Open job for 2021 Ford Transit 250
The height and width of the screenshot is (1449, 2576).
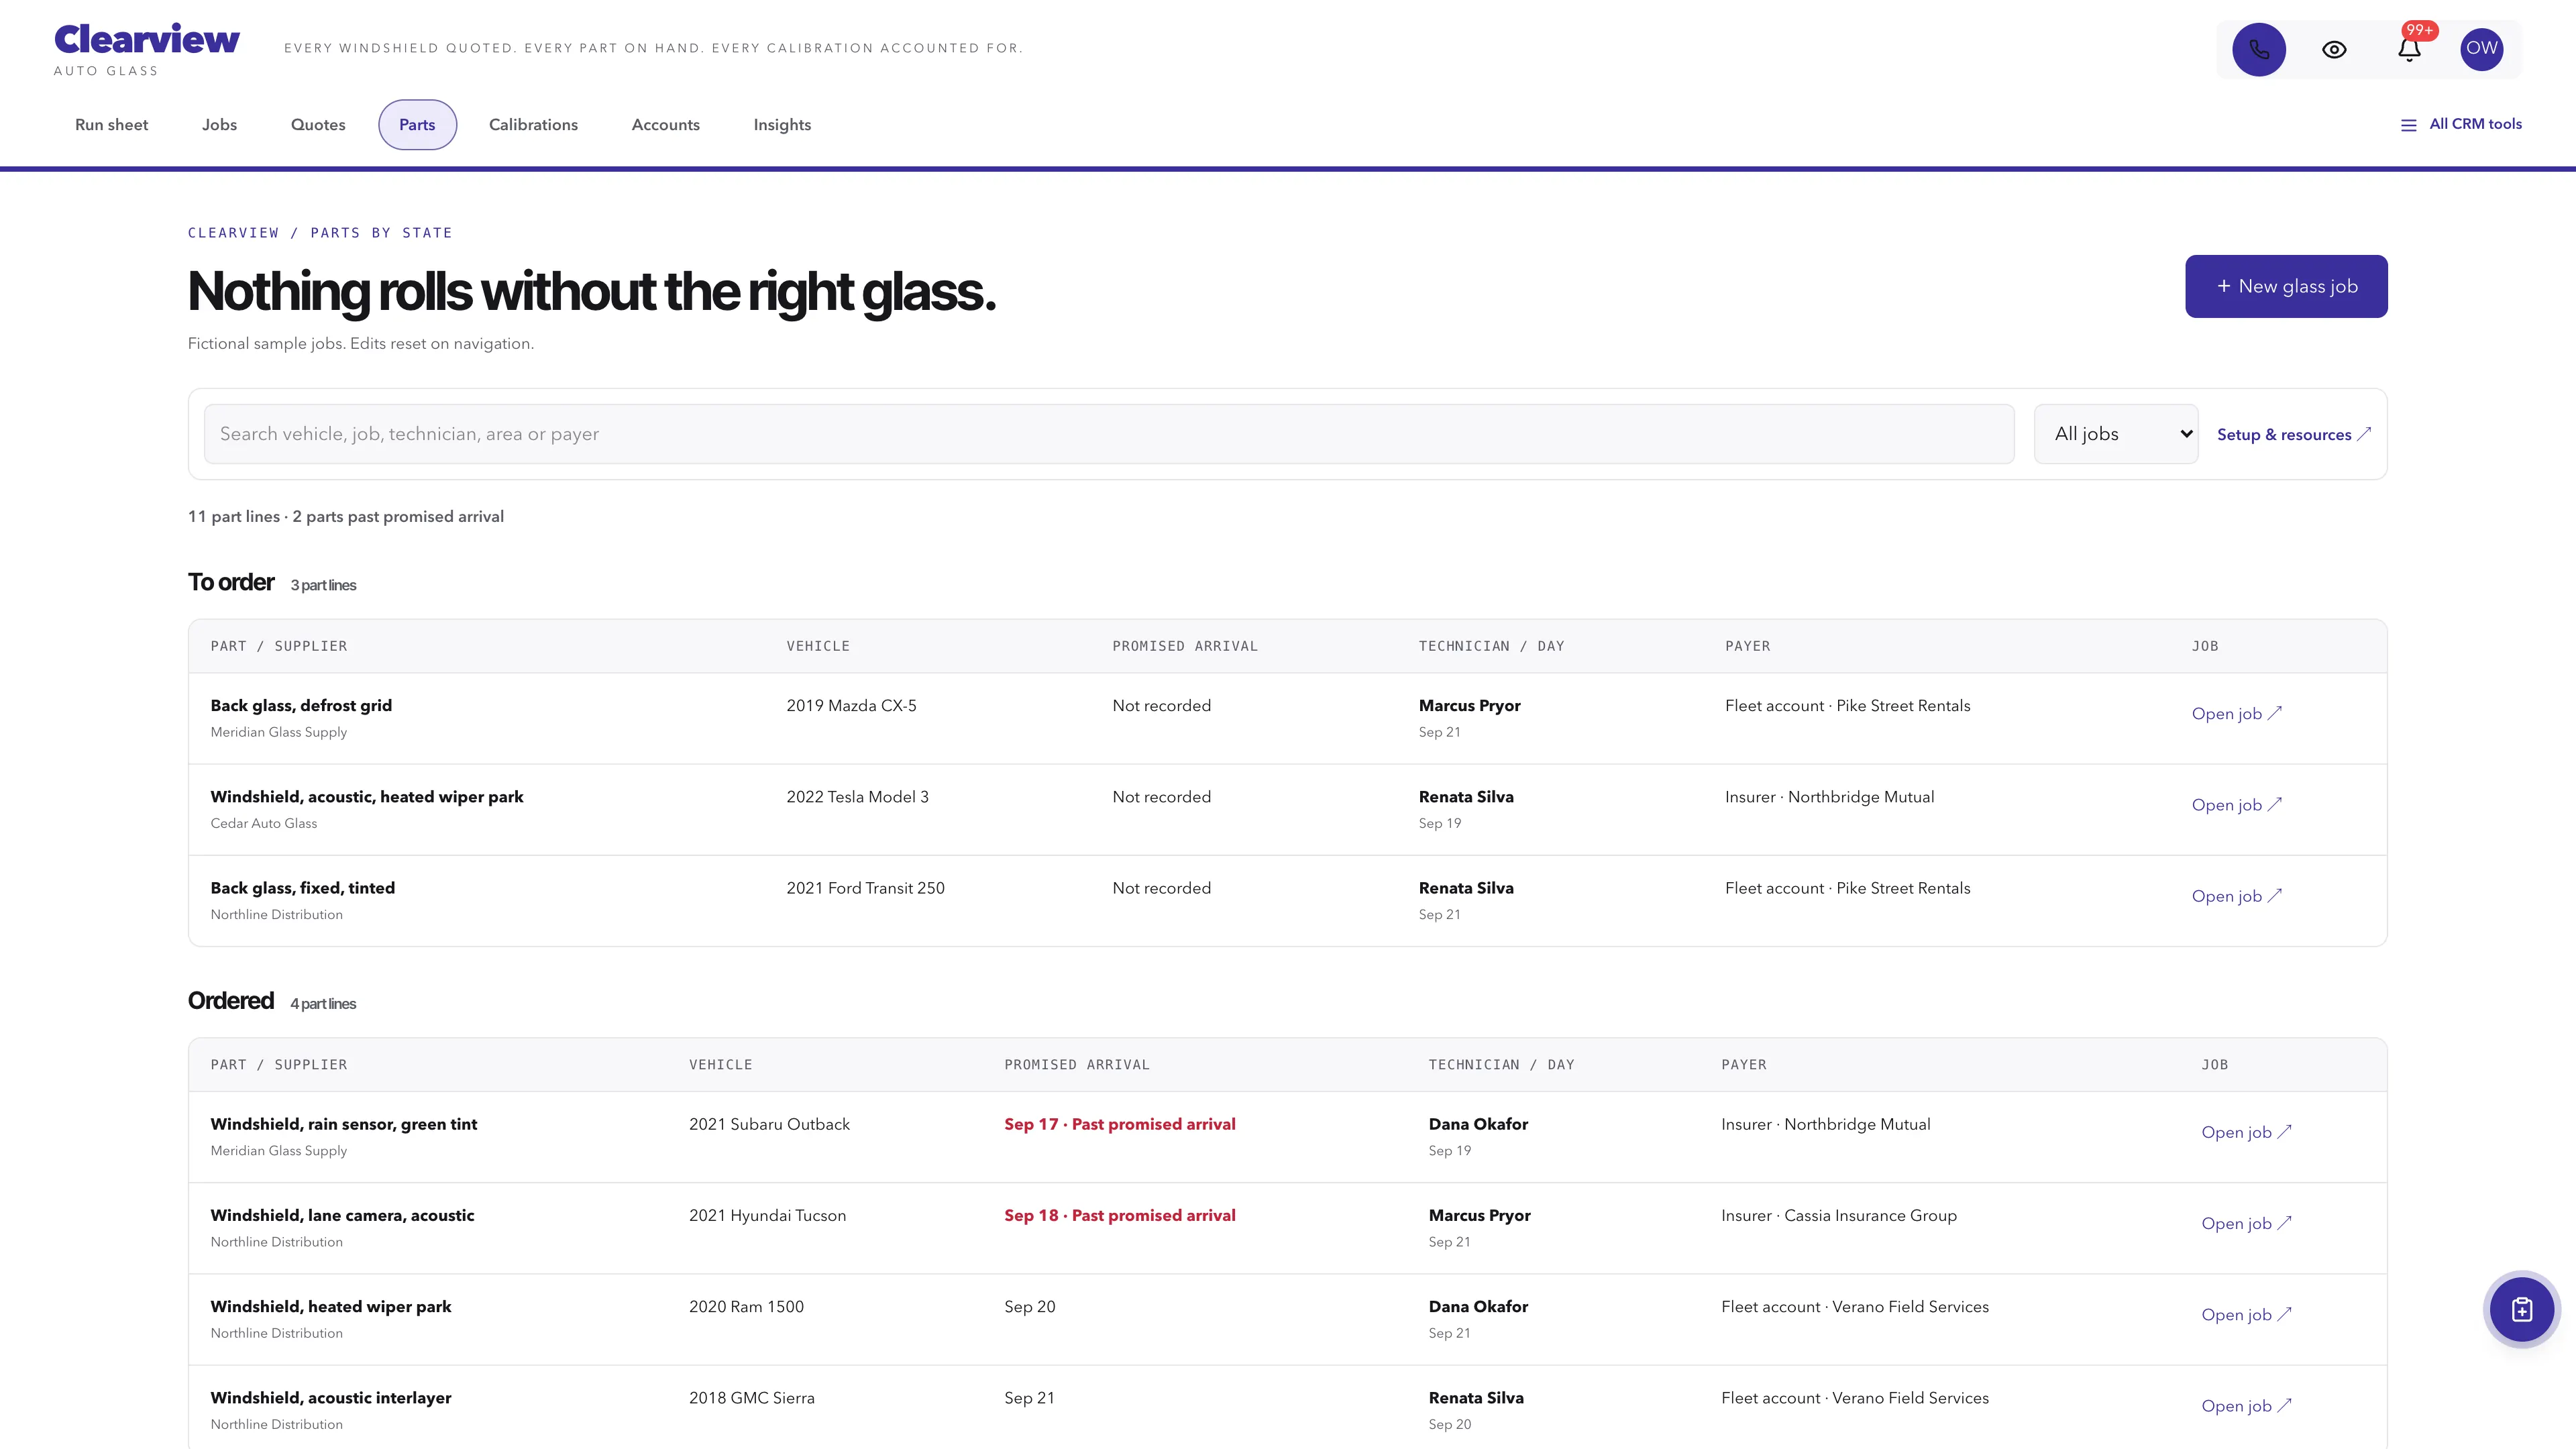coord(2236,896)
